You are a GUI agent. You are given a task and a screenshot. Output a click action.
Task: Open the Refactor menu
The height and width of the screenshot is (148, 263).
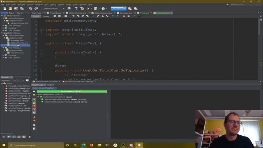click(x=39, y=5)
